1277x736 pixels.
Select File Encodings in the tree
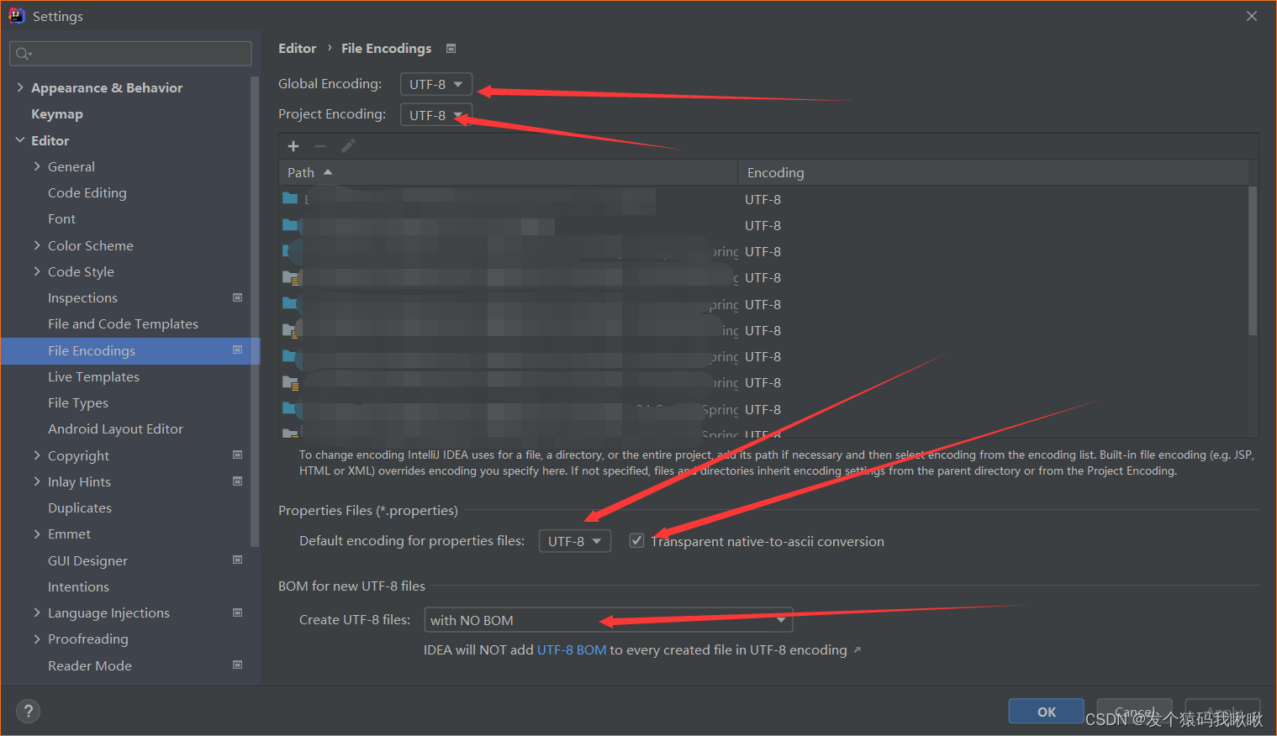130,350
